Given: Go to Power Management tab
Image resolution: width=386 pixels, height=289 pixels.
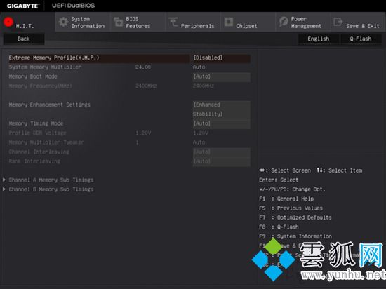Looking at the screenshot, I should [x=303, y=22].
